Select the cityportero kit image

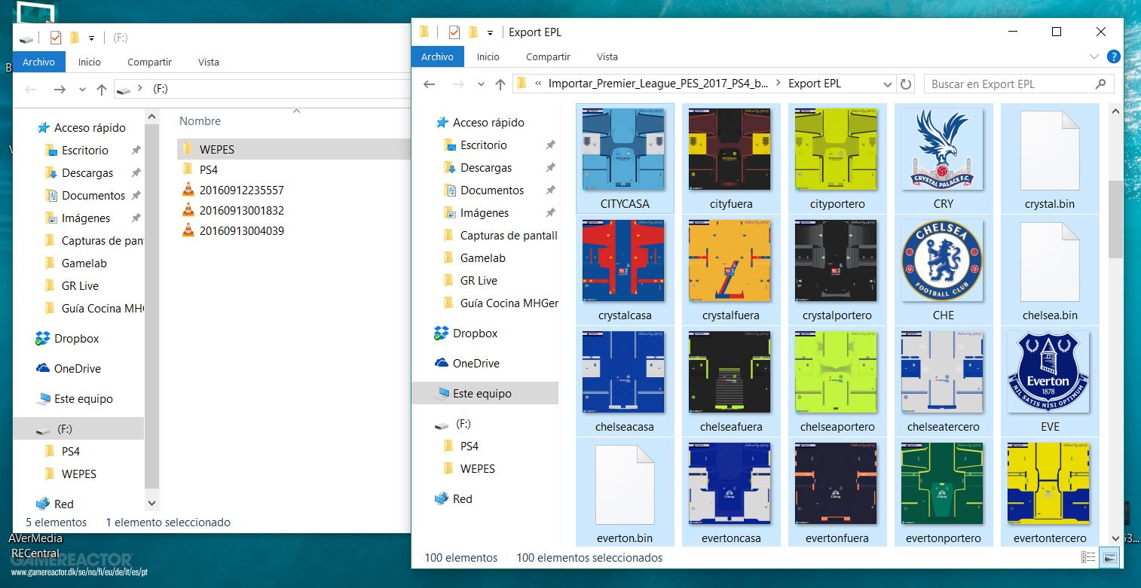click(x=836, y=150)
